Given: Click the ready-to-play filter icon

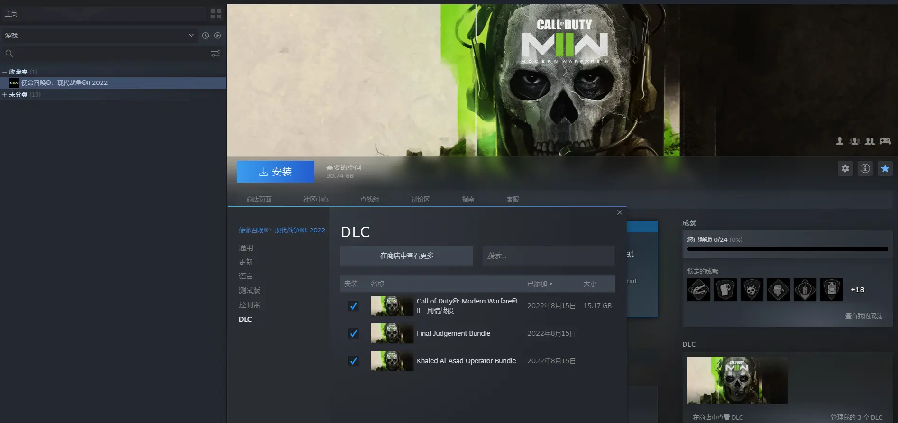Looking at the screenshot, I should pyautogui.click(x=218, y=36).
